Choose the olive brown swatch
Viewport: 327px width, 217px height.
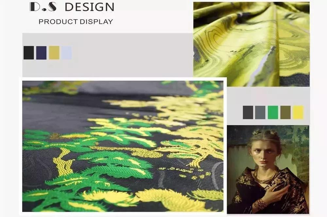point(285,112)
